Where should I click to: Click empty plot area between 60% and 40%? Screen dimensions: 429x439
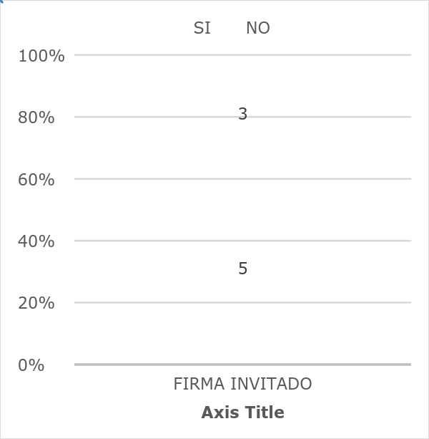click(242, 209)
